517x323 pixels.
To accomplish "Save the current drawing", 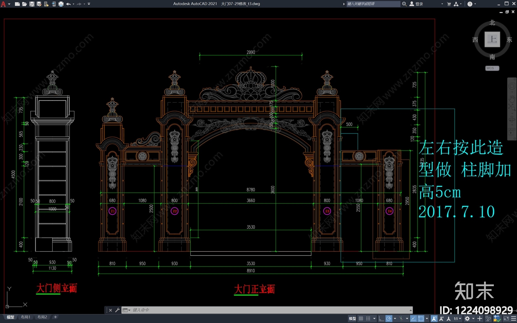I will 32,4.
